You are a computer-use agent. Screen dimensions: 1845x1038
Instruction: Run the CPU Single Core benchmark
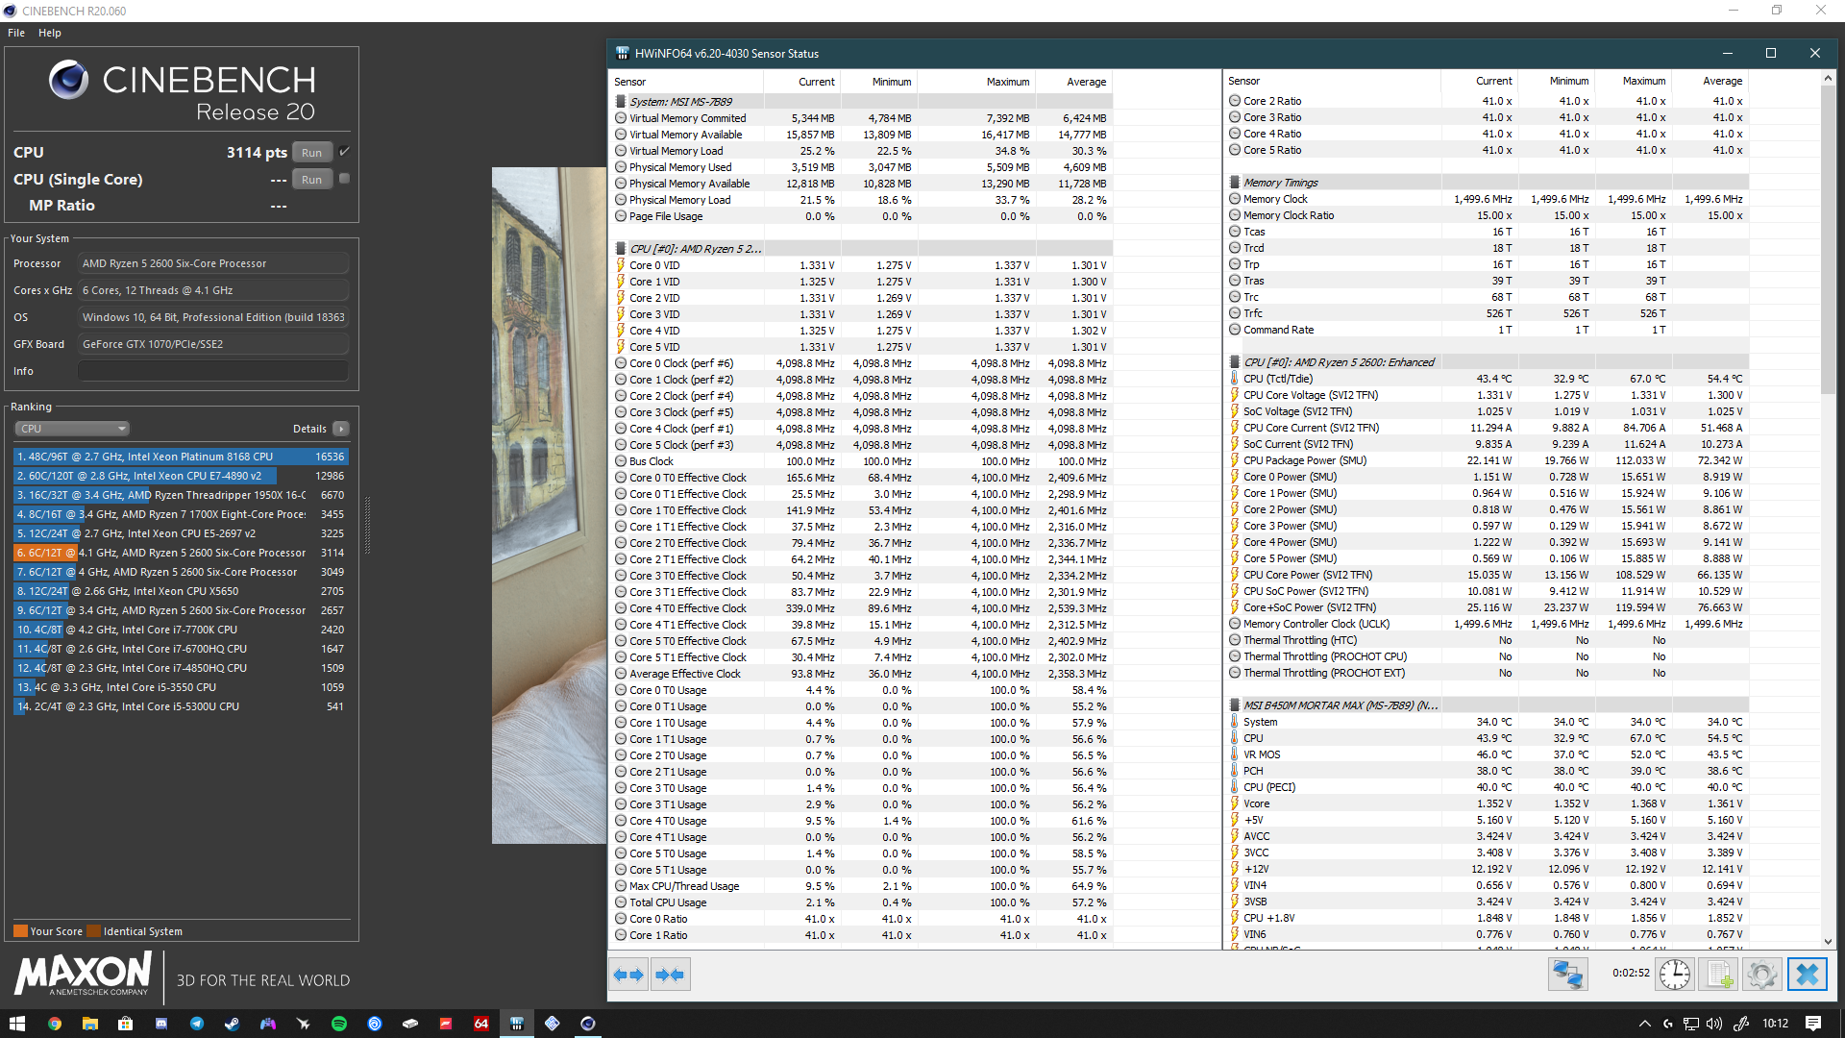[311, 180]
